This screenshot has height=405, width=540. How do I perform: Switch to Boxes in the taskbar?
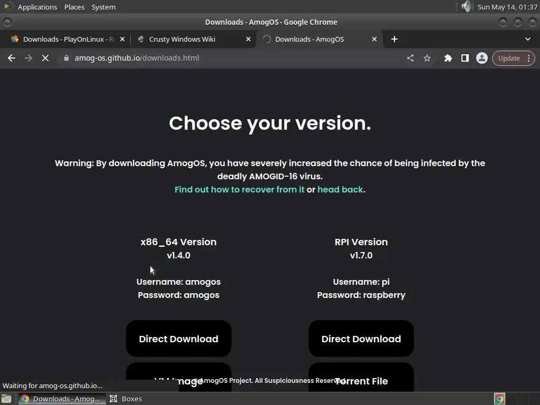point(126,399)
